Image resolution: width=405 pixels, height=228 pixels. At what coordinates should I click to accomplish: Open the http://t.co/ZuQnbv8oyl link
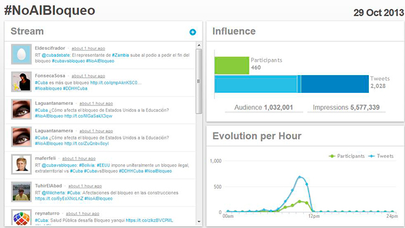click(86, 143)
